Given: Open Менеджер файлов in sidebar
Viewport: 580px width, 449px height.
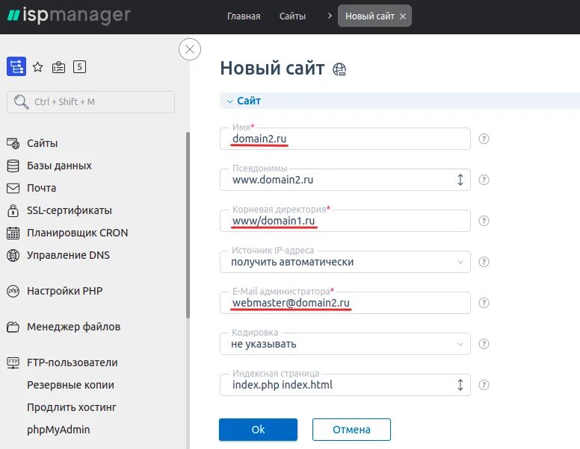Looking at the screenshot, I should (73, 327).
